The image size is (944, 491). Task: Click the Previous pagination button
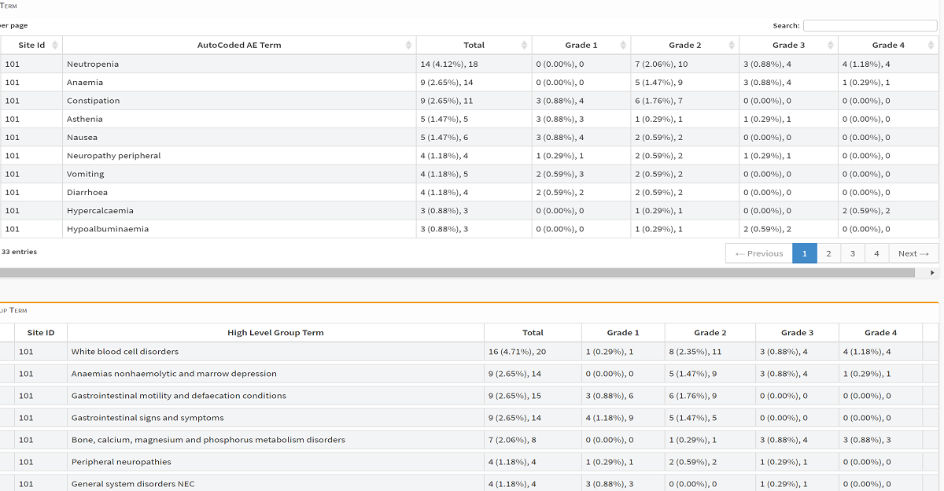coord(758,253)
